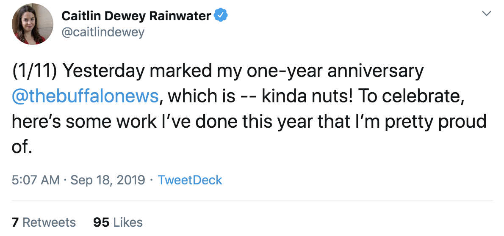Screen dimensions: 504x236
Task: View the 7 Retweets list
Action: pyautogui.click(x=44, y=222)
